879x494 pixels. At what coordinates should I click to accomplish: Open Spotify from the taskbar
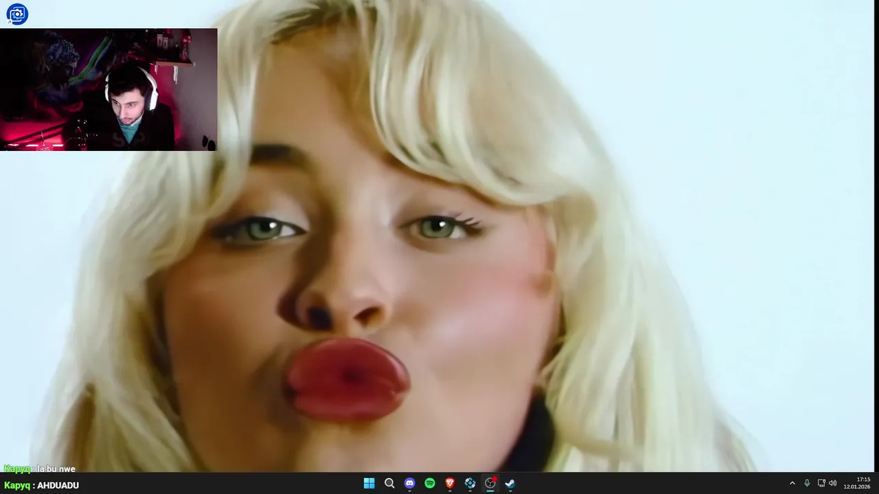[430, 483]
